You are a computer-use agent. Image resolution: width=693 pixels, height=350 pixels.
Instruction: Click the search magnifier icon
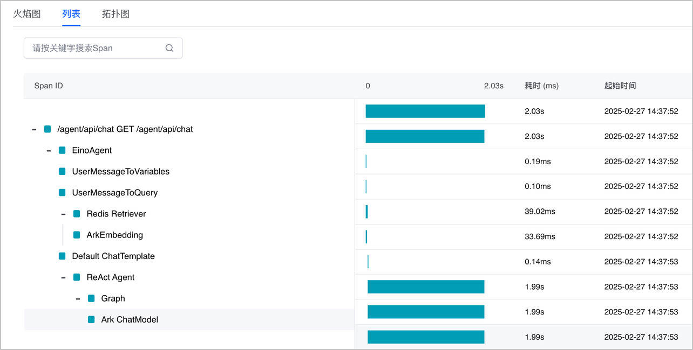[169, 48]
